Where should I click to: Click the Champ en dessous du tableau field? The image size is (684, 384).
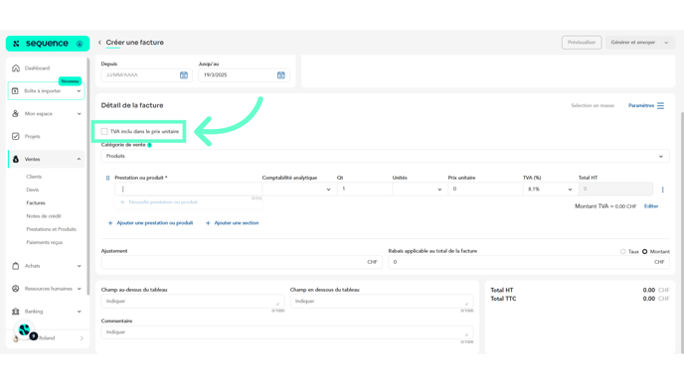(x=382, y=302)
